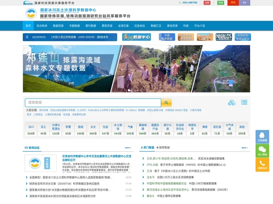Open the 全球水文数据云平台 badge
The width and height of the screenshot is (273, 204).
243,37
